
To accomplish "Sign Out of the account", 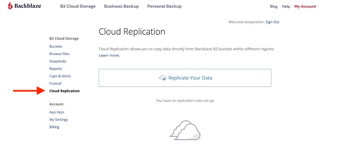I will [272, 22].
